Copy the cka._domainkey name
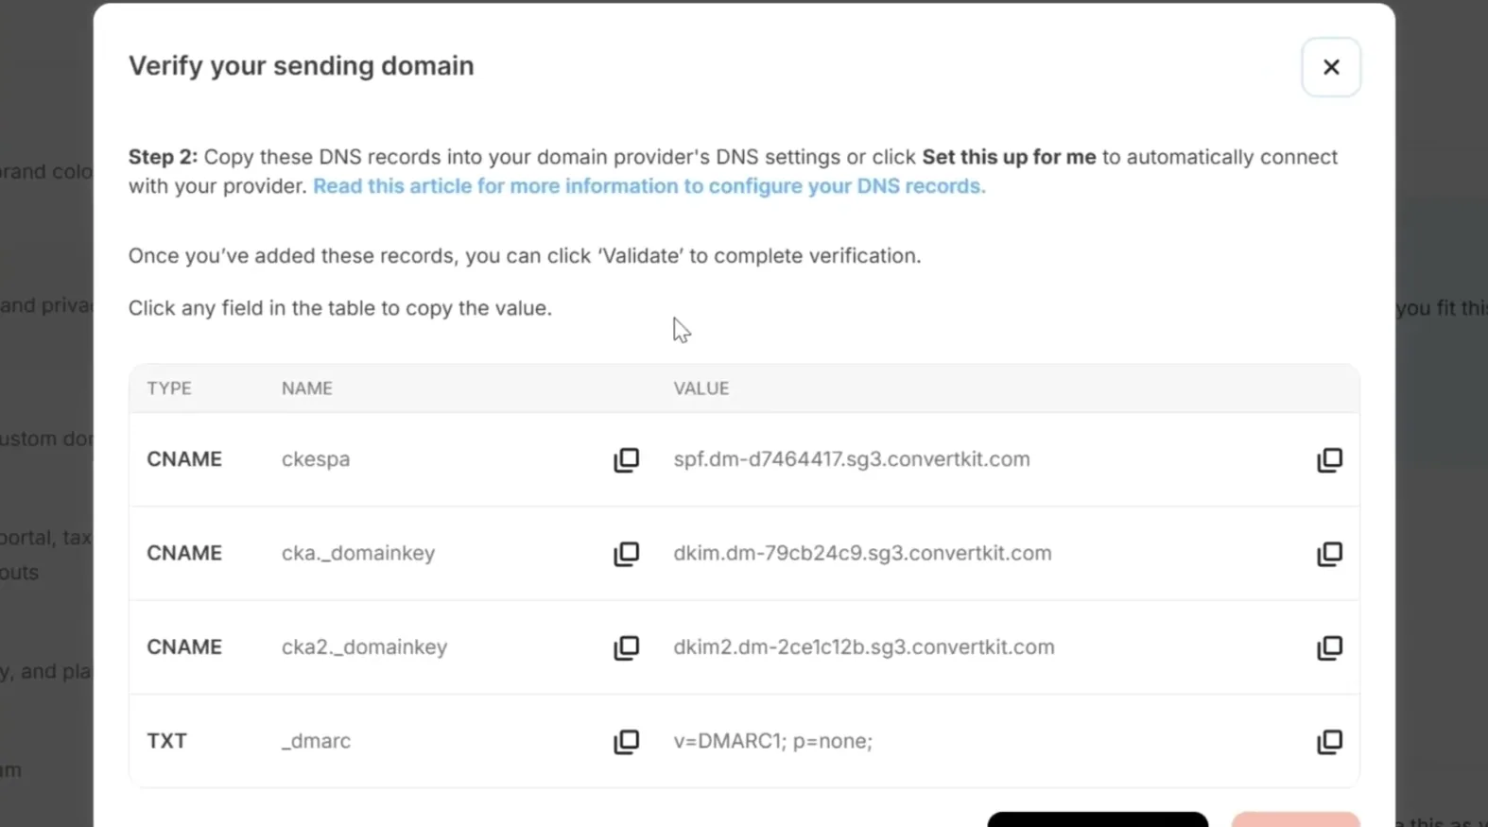The width and height of the screenshot is (1488, 827). (x=626, y=553)
